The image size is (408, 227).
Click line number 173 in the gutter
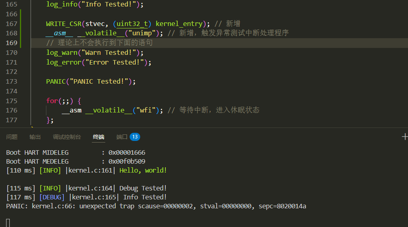pos(12,81)
